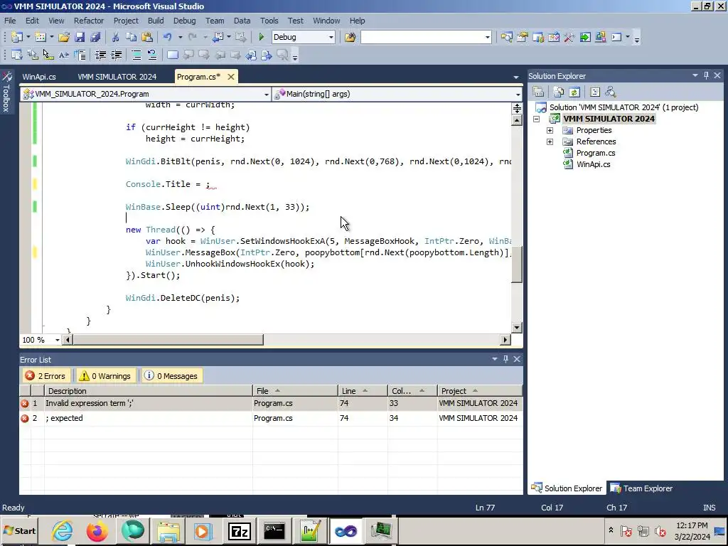Open the Properties Window toolbar icon

523,37
